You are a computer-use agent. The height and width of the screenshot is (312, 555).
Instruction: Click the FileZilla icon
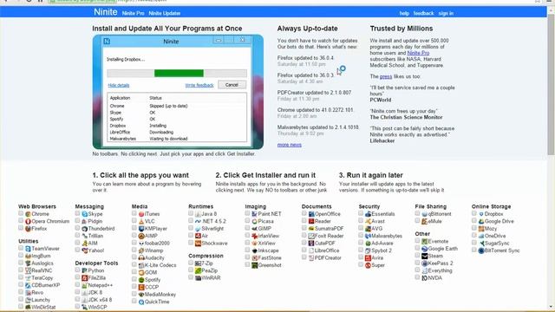click(x=85, y=278)
